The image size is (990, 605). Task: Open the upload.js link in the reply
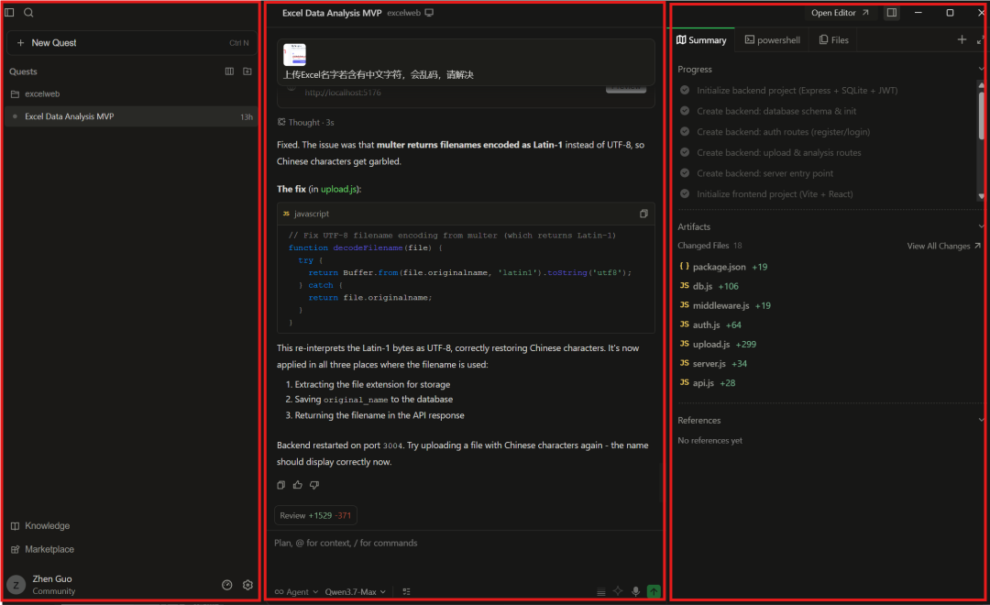[x=338, y=189]
